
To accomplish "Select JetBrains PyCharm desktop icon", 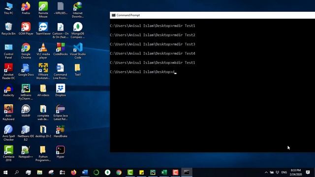I will point(26,92).
